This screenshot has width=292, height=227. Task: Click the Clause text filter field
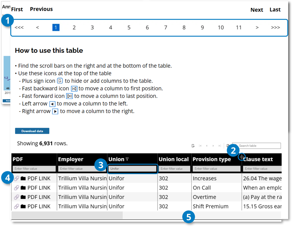(x=262, y=169)
